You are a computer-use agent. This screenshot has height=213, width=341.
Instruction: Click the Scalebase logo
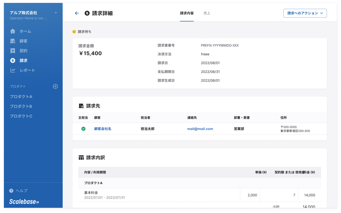coord(24,202)
